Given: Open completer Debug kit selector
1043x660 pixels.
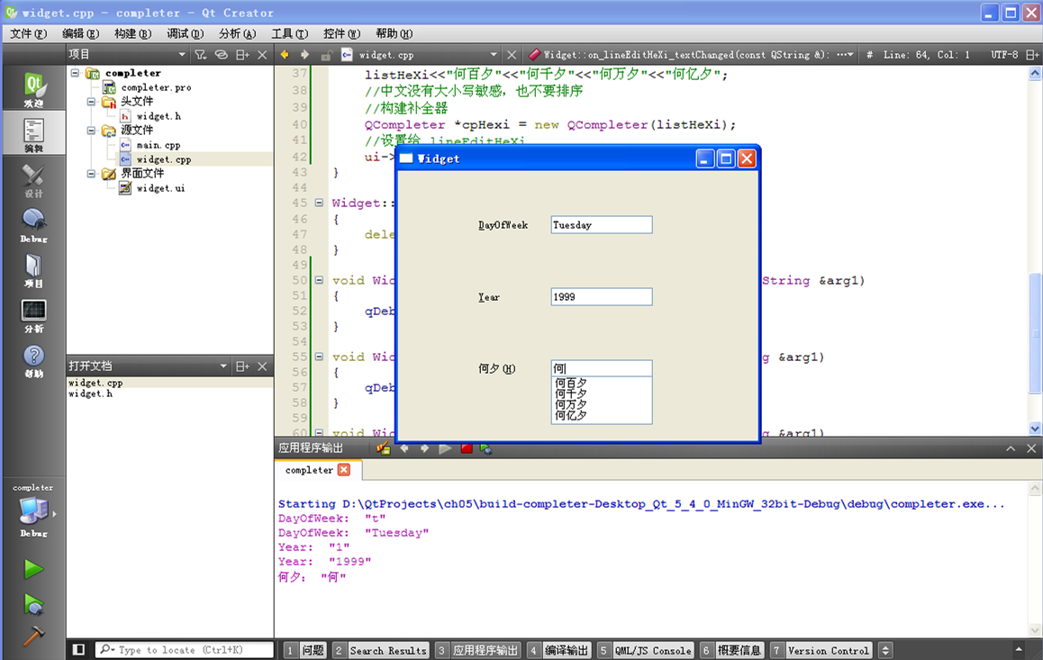Looking at the screenshot, I should (33, 511).
